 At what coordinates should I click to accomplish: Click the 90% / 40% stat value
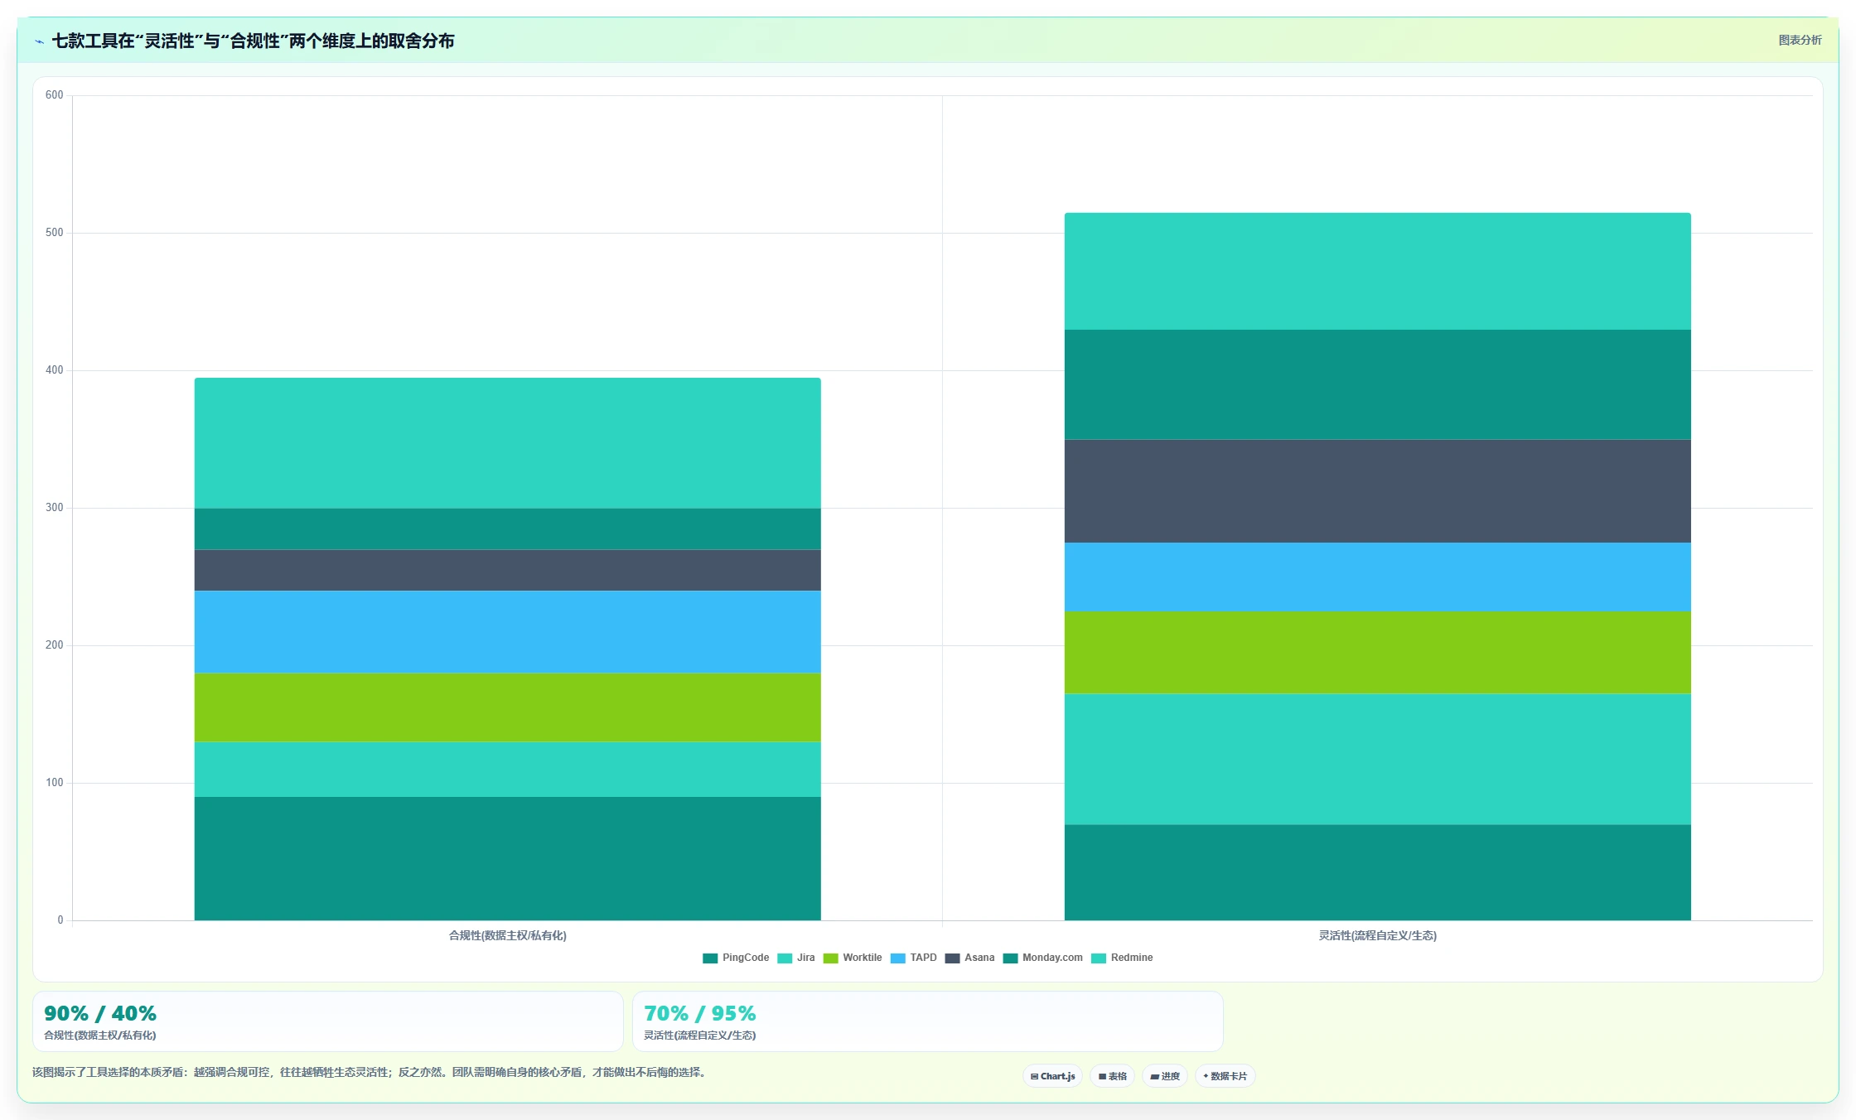tap(100, 1013)
